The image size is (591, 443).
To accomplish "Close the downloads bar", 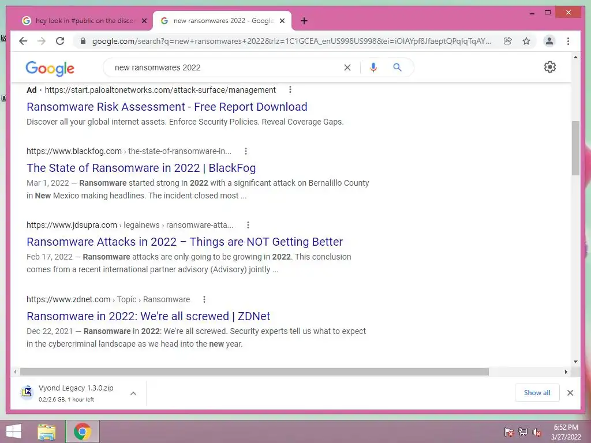I will point(570,393).
